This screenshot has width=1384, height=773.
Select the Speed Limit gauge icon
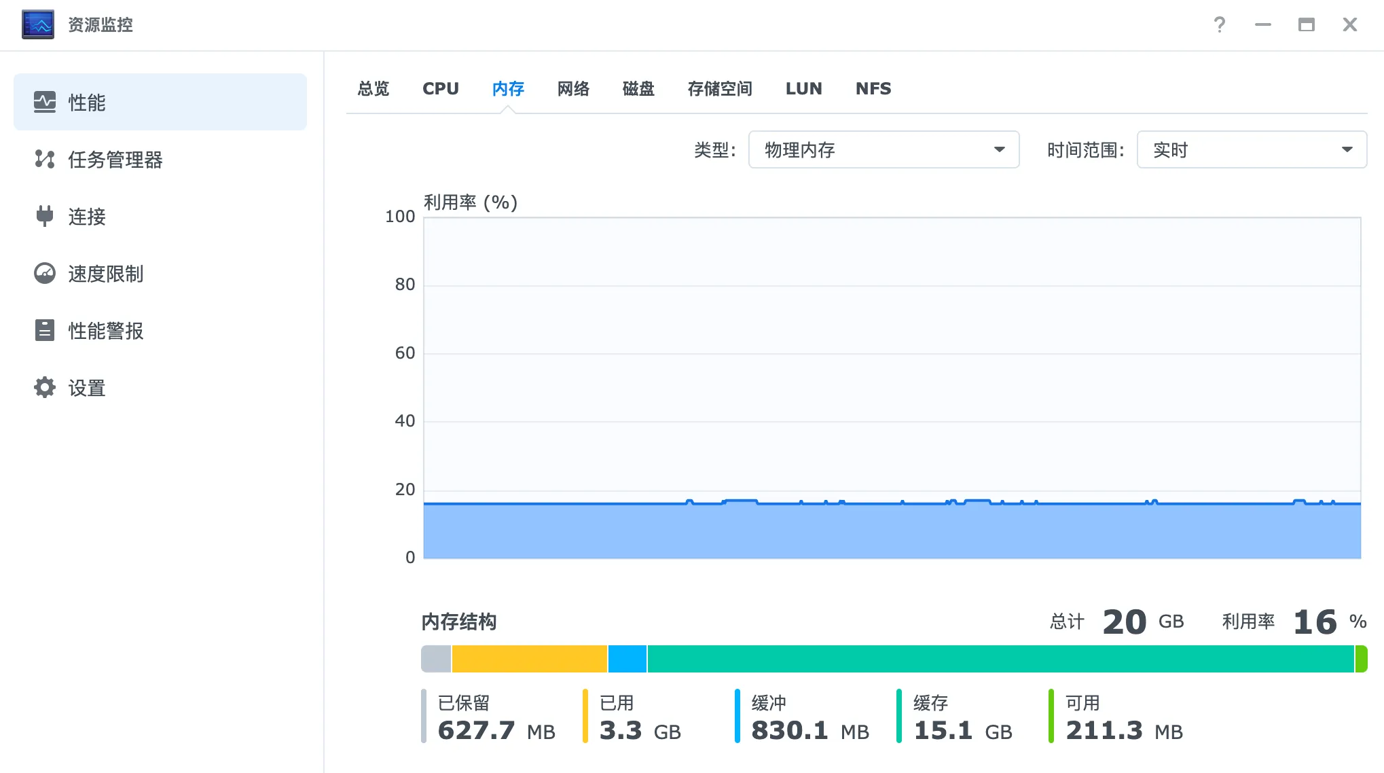pos(45,274)
